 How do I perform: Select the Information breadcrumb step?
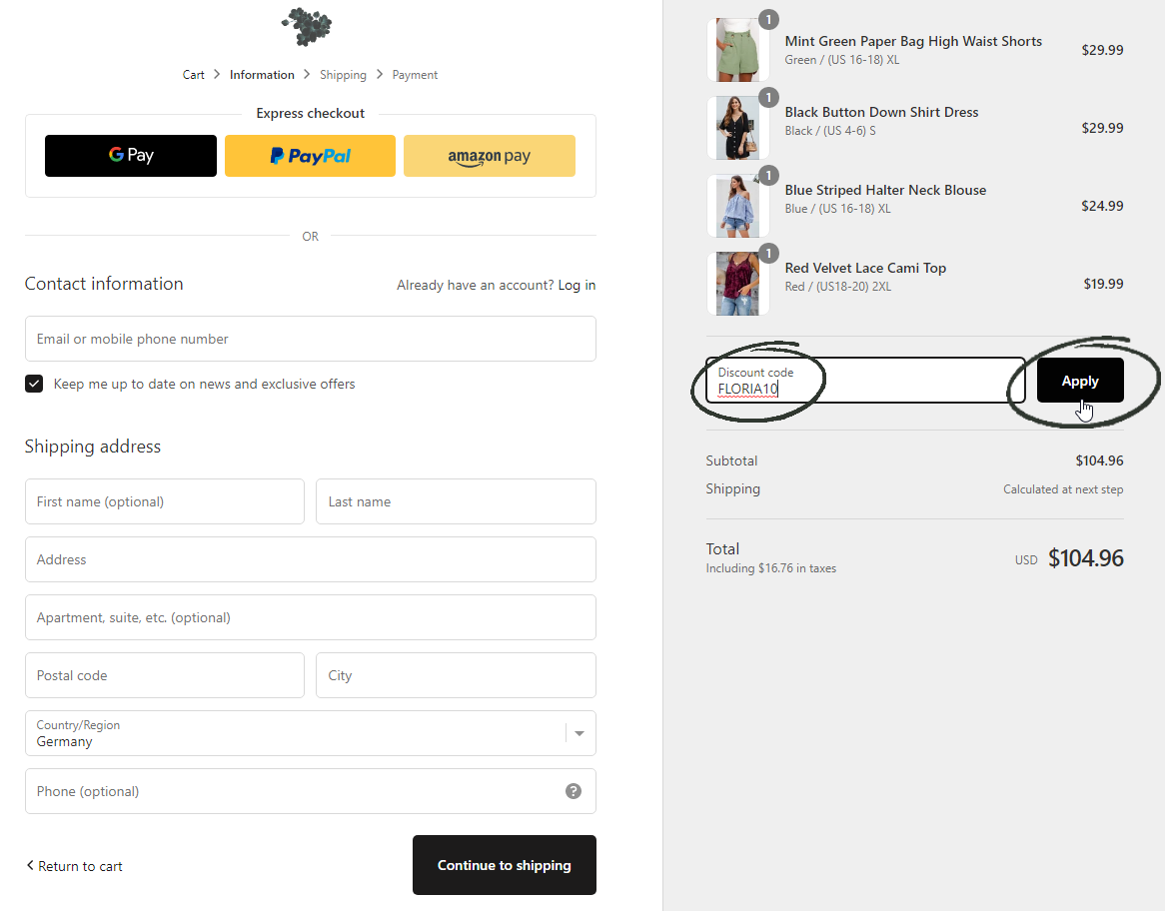pyautogui.click(x=262, y=75)
